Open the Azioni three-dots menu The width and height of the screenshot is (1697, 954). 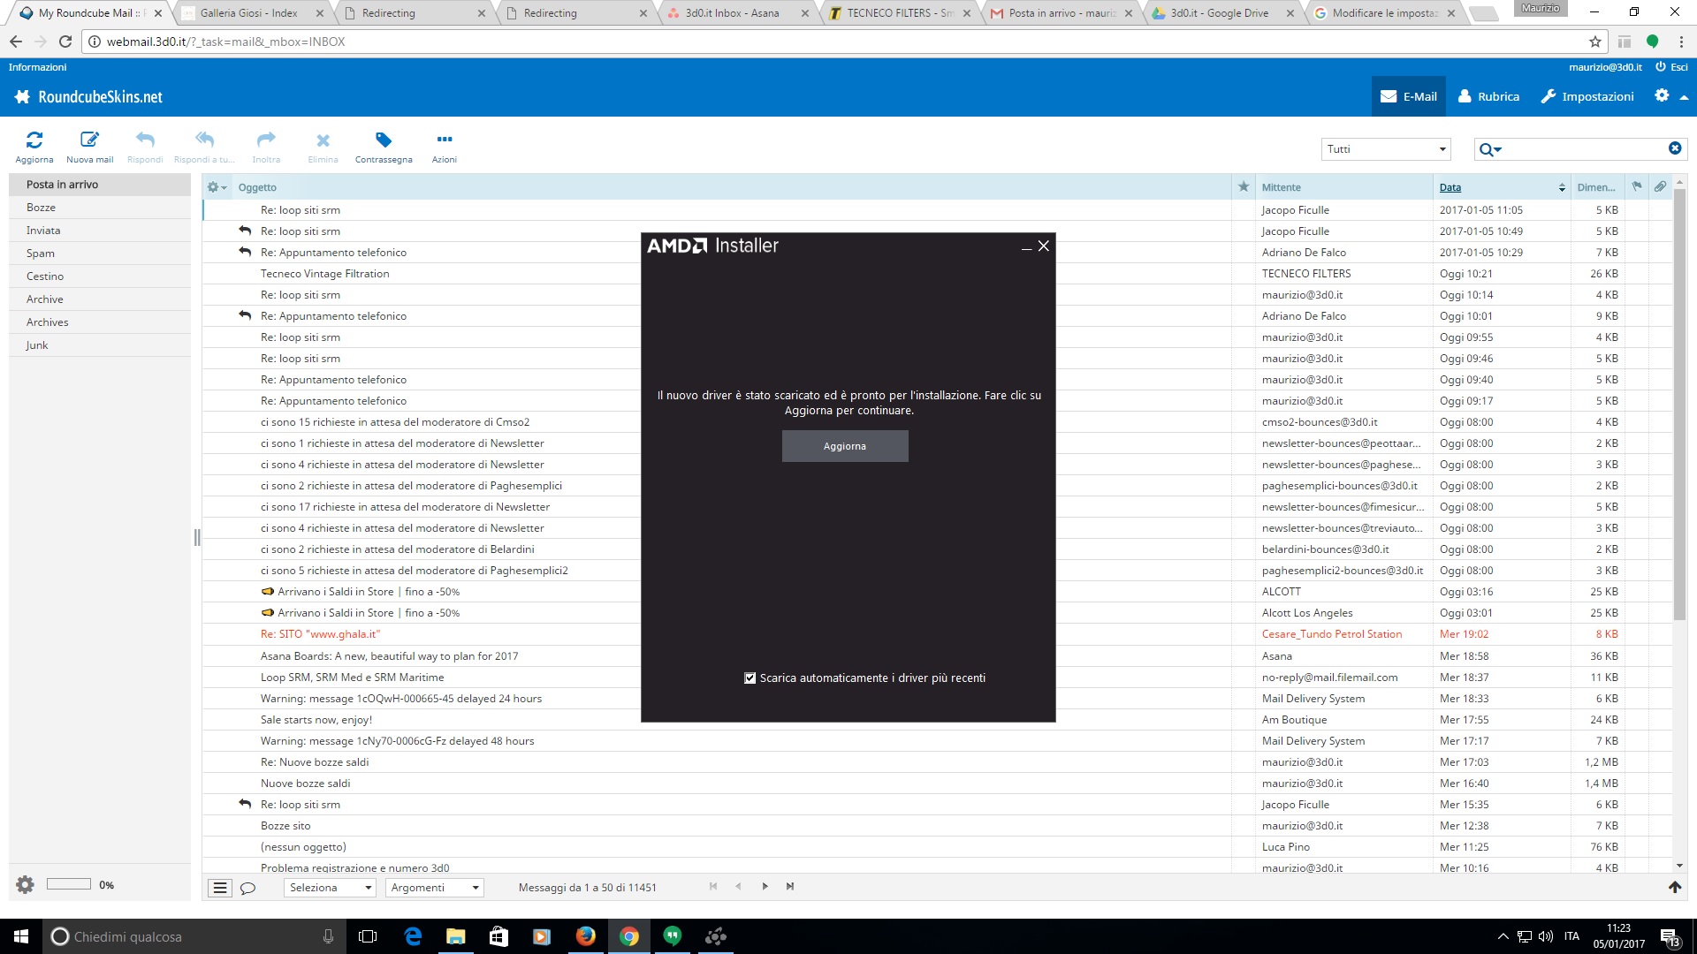[444, 140]
